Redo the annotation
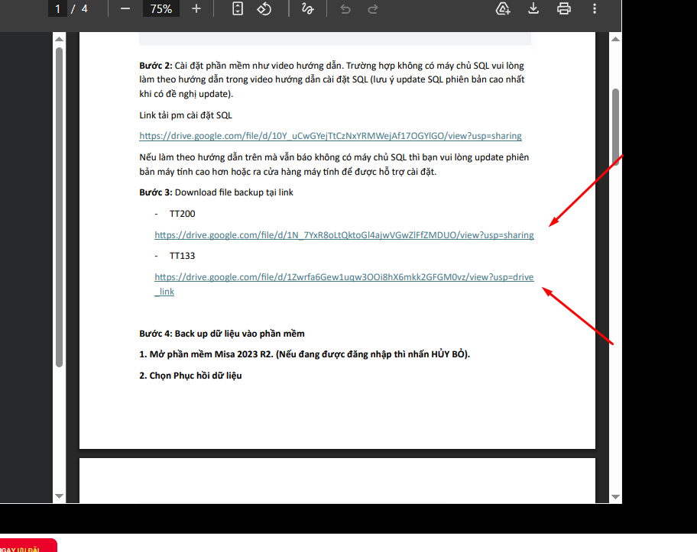 (x=373, y=8)
